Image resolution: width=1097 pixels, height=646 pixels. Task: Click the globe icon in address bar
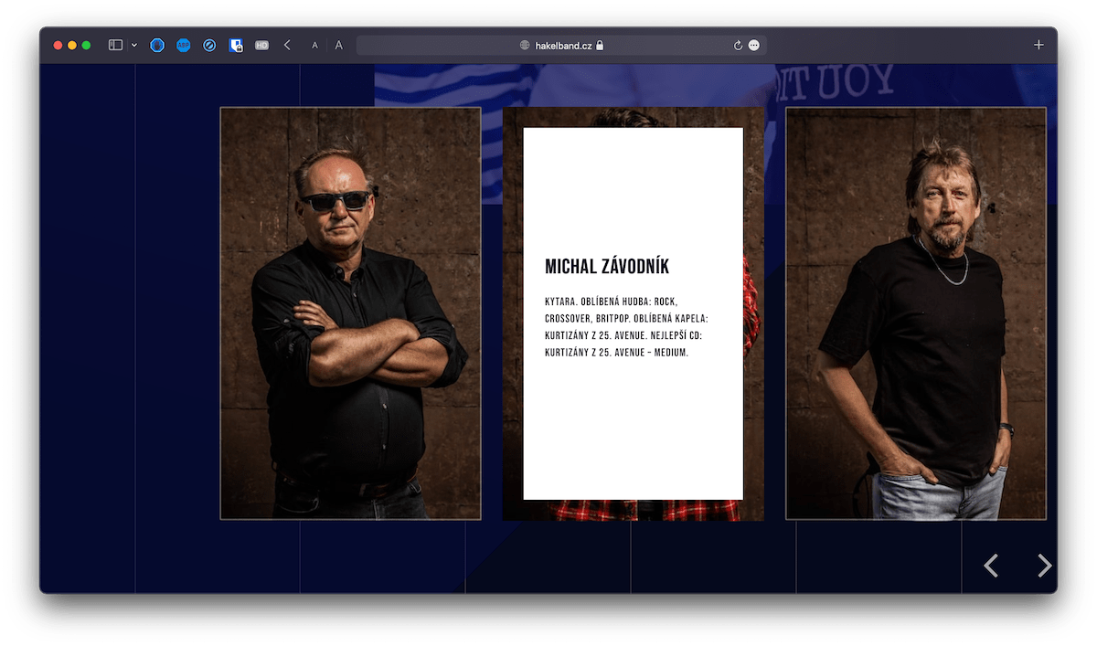tap(525, 45)
